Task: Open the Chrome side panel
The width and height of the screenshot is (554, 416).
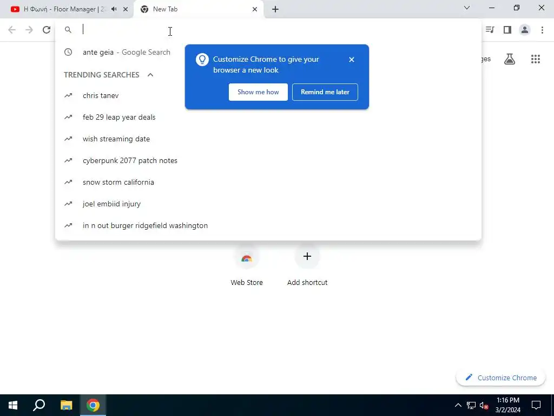Action: click(x=507, y=30)
